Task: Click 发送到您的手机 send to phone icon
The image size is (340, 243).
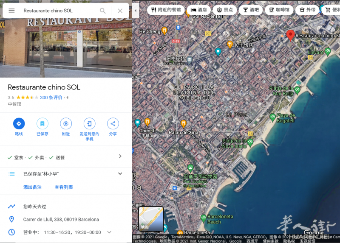Action: [x=89, y=123]
